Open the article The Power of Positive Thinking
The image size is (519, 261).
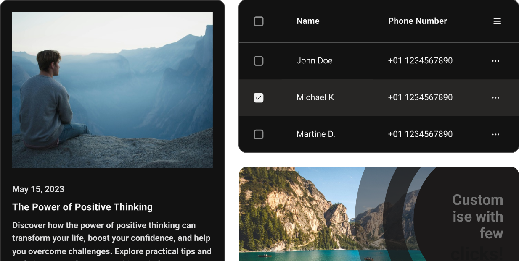point(82,207)
